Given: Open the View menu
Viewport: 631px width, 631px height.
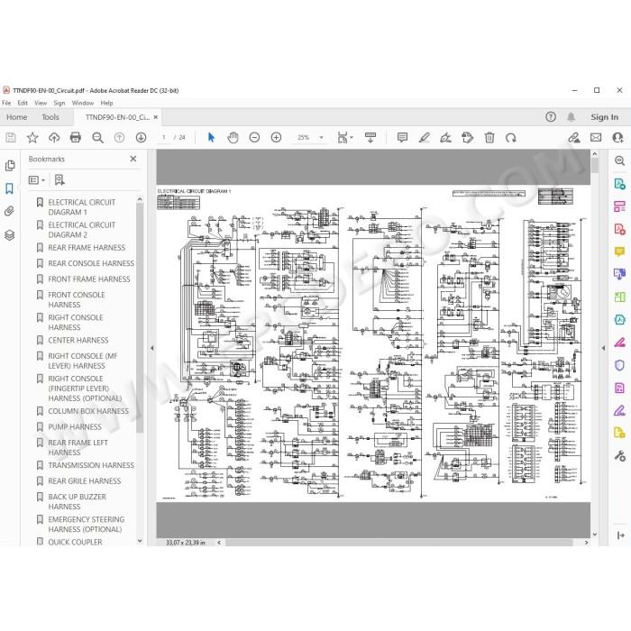Looking at the screenshot, I should (41, 103).
